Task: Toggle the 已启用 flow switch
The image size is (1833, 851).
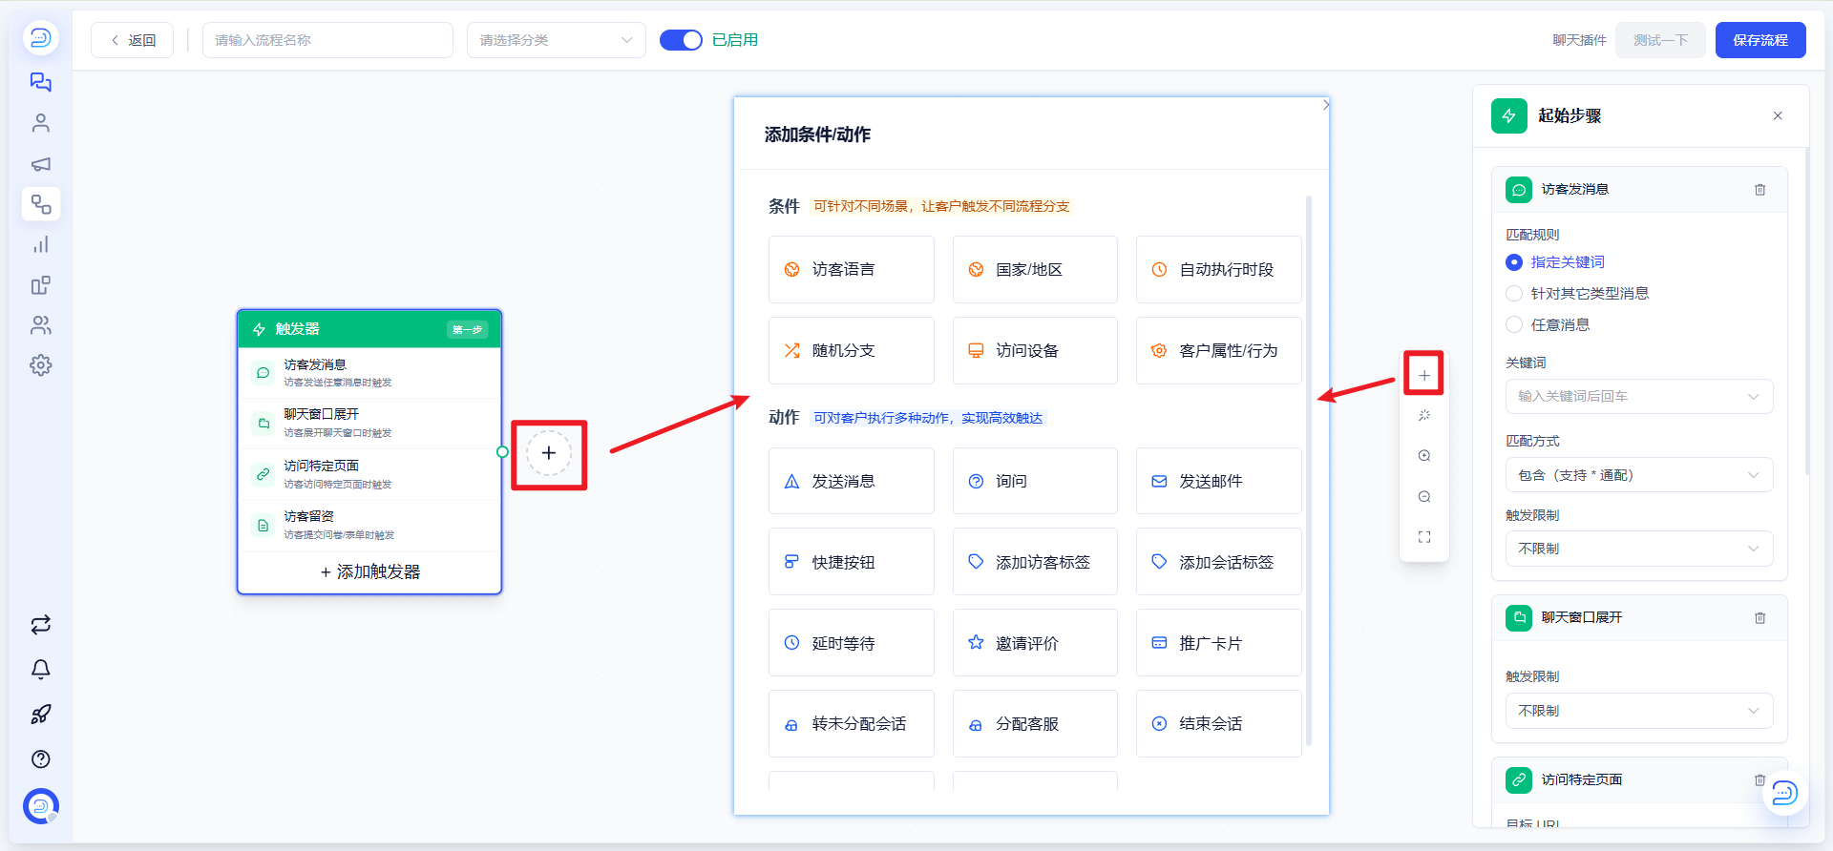Action: [x=681, y=40]
